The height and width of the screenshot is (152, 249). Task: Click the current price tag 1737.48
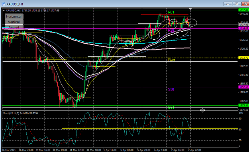[x=243, y=25]
